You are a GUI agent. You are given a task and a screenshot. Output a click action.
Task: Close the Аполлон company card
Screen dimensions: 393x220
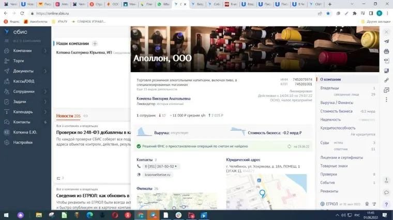[386, 32]
